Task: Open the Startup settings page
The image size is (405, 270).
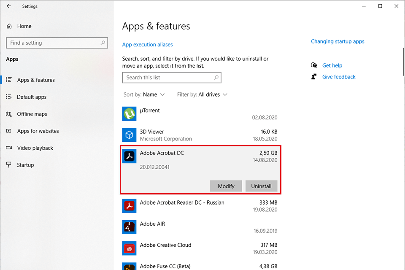Action: [25, 165]
